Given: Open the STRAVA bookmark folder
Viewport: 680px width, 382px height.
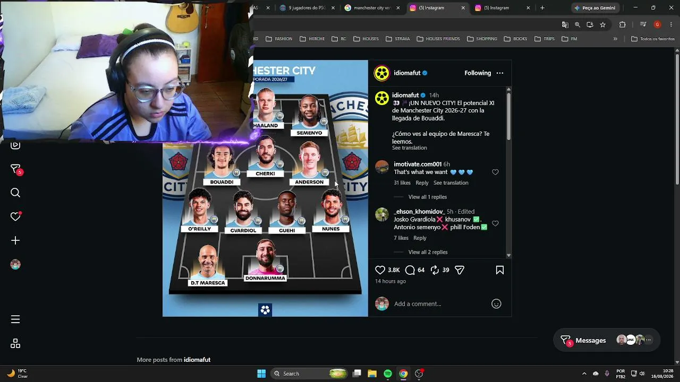Looking at the screenshot, I should tap(398, 39).
